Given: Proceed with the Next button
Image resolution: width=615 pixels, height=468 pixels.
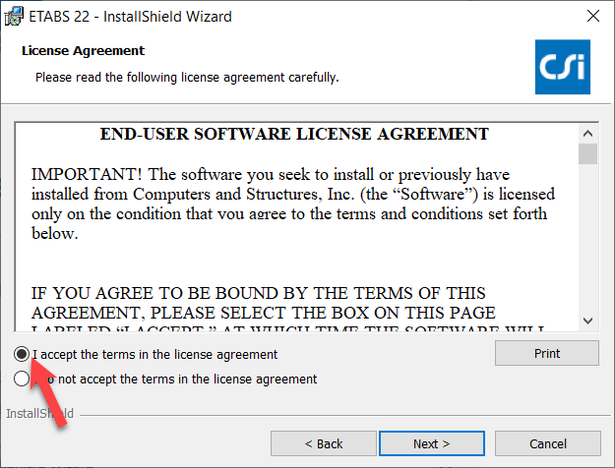Looking at the screenshot, I should coord(431,443).
